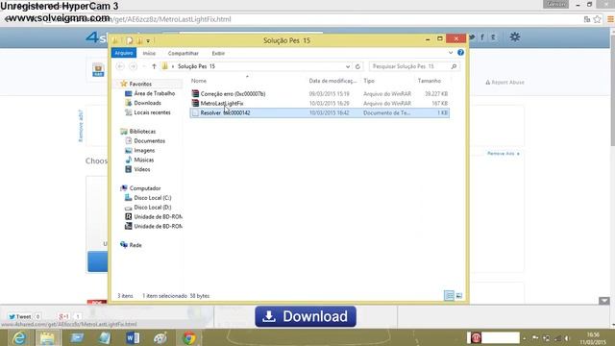The height and width of the screenshot is (346, 615).
Task: Refresh the Solução Pes 15 folder
Action: coord(357,66)
